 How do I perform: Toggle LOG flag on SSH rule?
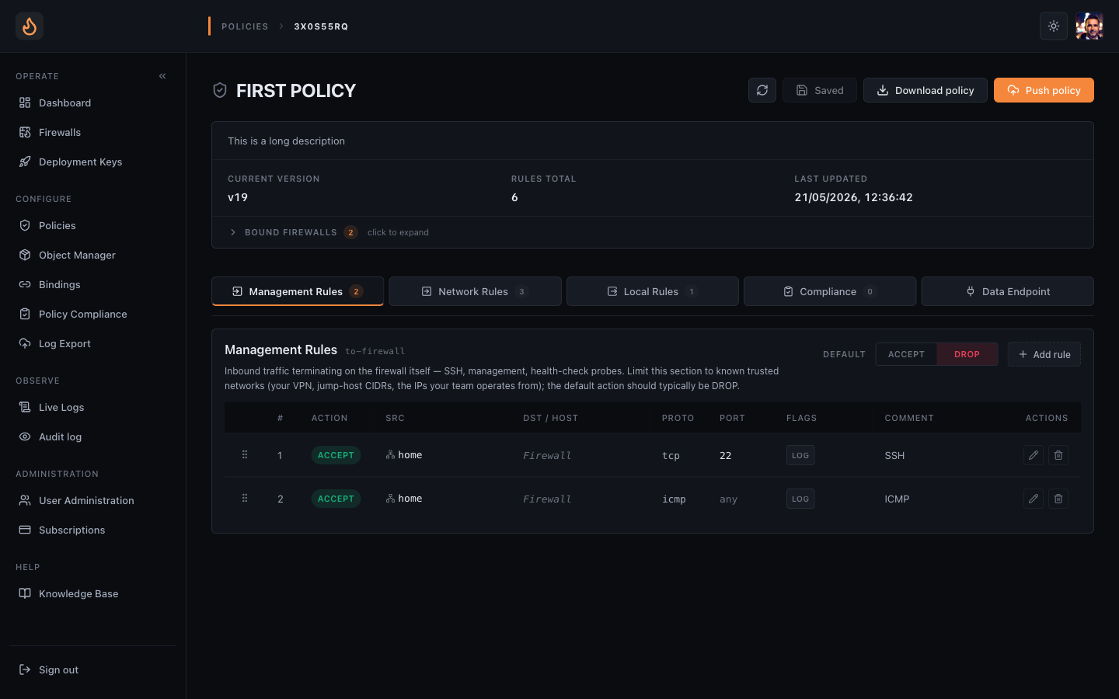[x=800, y=455]
